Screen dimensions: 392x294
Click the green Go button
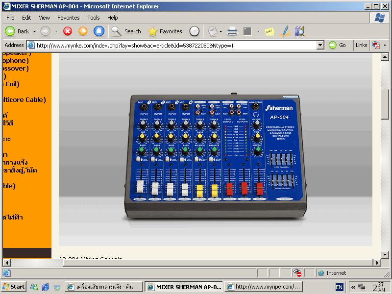point(338,45)
